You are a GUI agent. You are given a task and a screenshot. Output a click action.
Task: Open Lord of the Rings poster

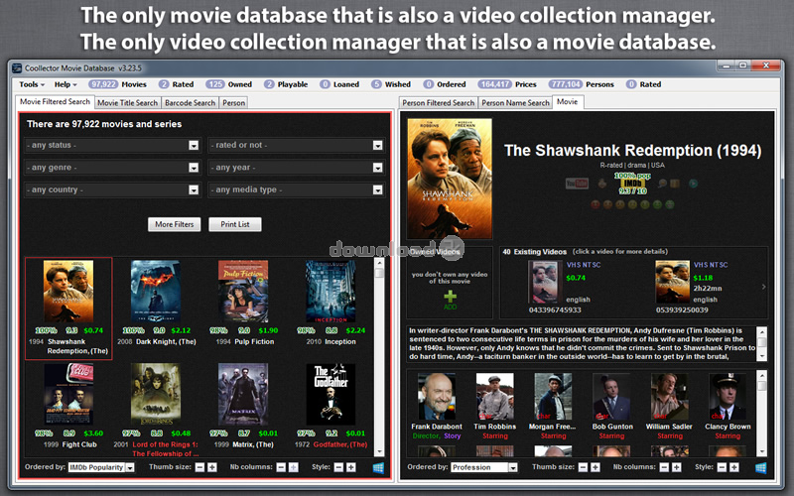tap(156, 394)
